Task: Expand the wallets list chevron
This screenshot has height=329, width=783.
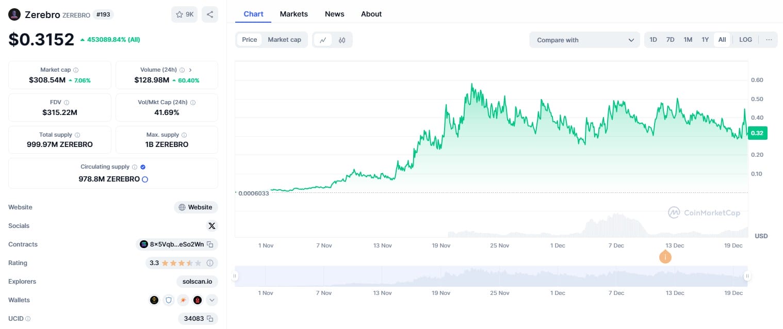Action: pos(211,300)
